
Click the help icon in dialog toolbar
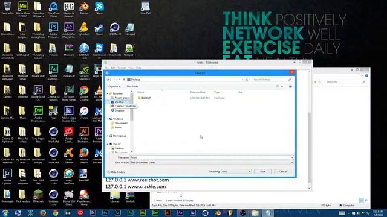click(x=290, y=86)
